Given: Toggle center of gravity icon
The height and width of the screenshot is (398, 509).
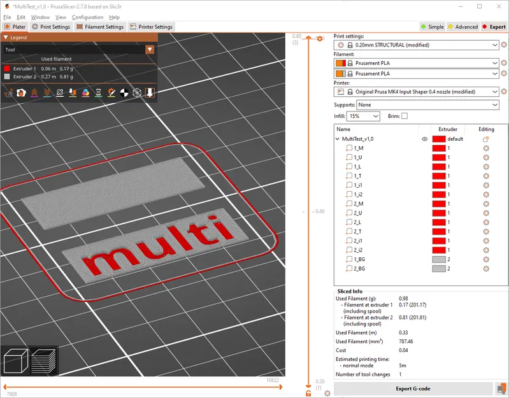Looking at the screenshot, I should [124, 93].
